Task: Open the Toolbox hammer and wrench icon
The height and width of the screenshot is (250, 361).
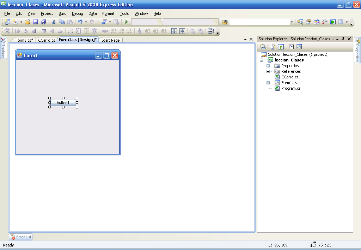Action: click(325, 22)
